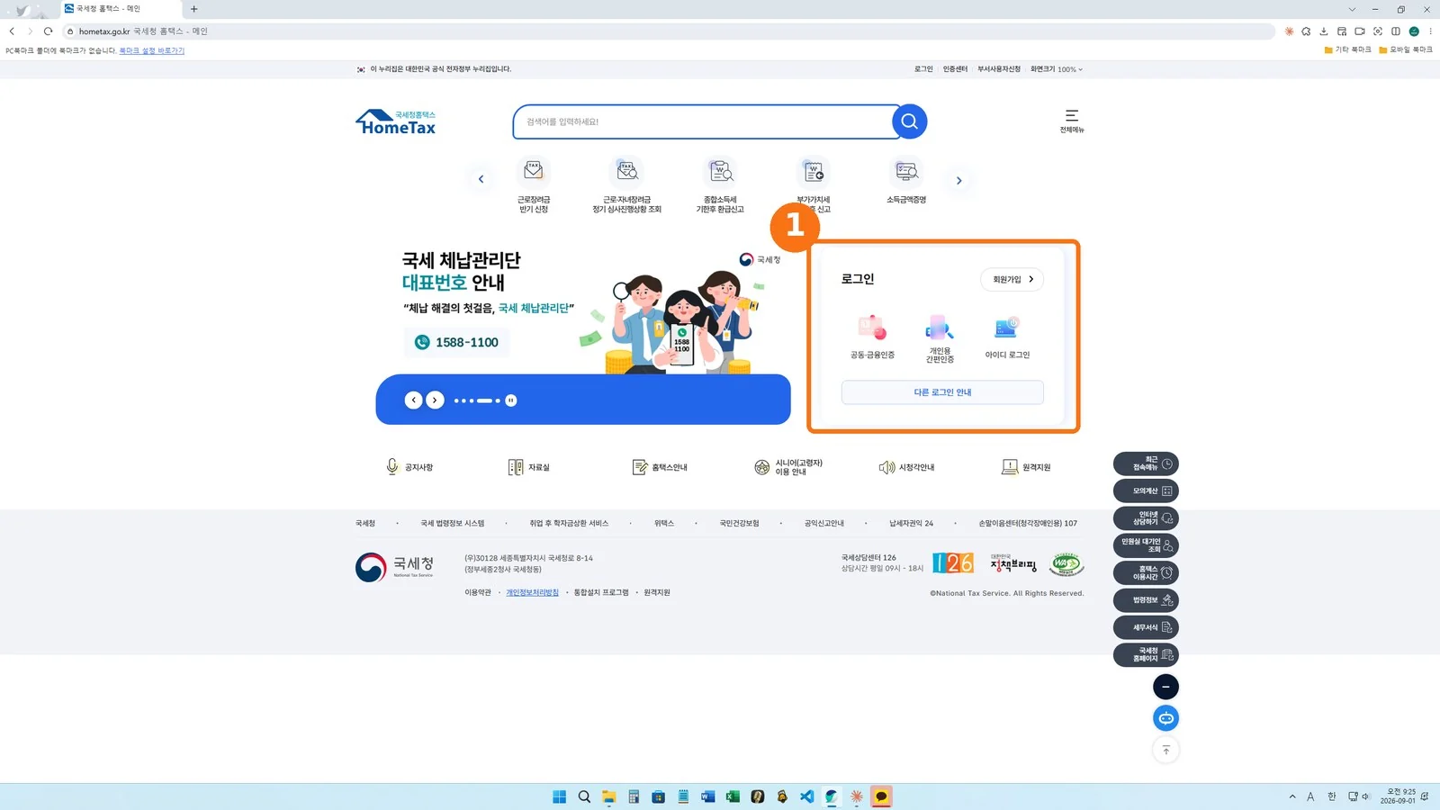
Task: Open 국민건강보험 related site link
Action: point(739,523)
